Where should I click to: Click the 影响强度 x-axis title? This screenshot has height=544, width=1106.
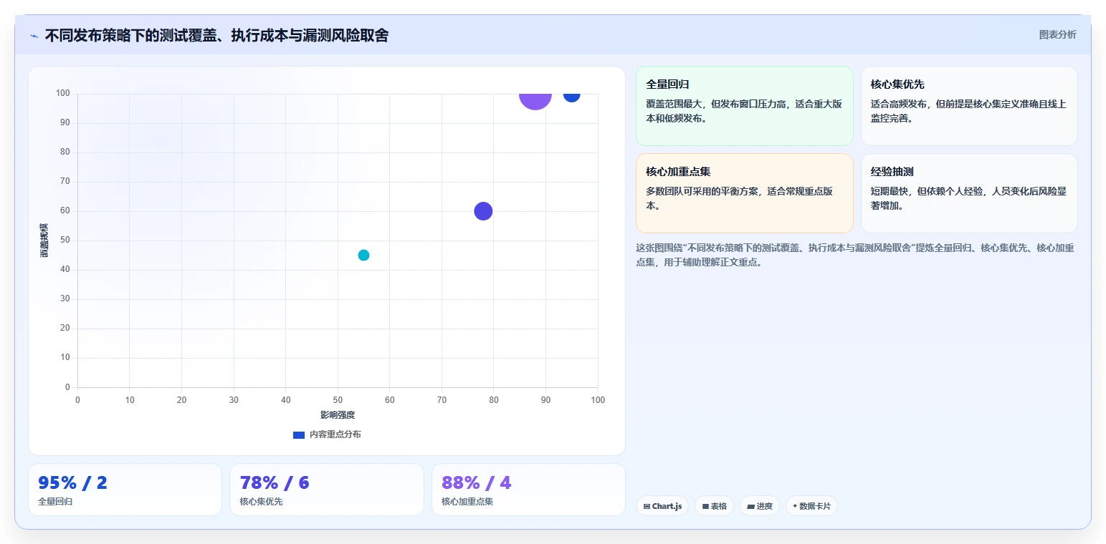pyautogui.click(x=338, y=415)
